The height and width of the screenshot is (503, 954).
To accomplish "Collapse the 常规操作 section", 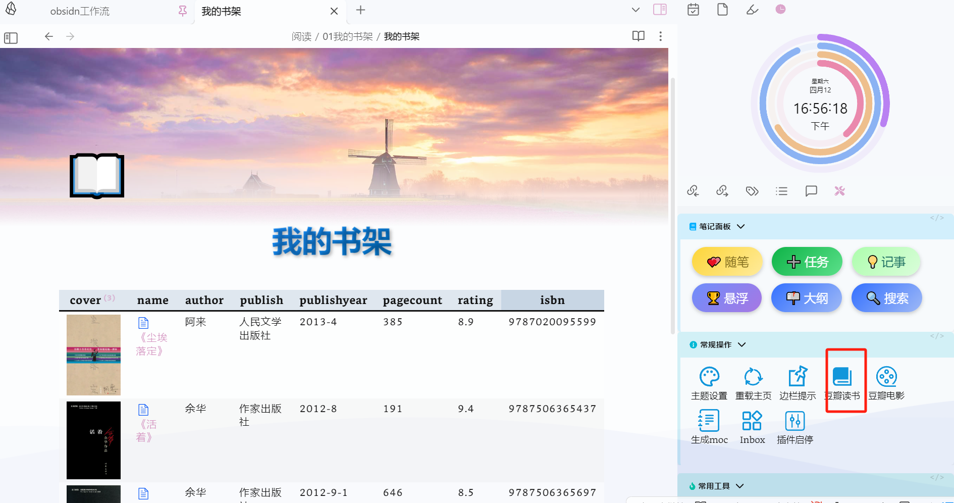I will pyautogui.click(x=742, y=345).
